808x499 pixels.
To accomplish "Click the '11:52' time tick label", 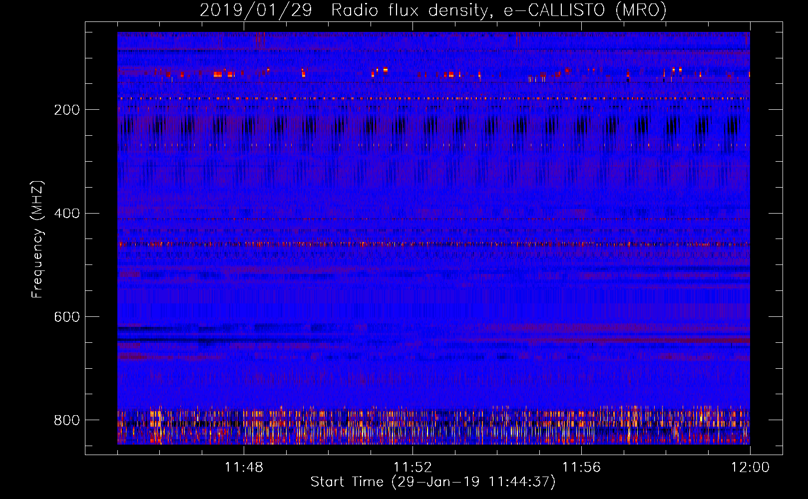I will point(412,468).
